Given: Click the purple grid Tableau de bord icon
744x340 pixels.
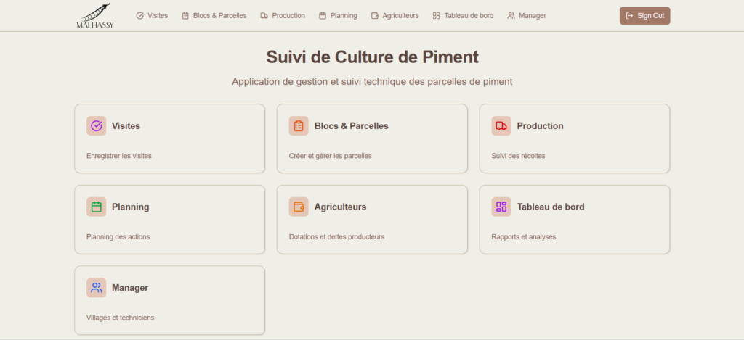Looking at the screenshot, I should tap(501, 207).
